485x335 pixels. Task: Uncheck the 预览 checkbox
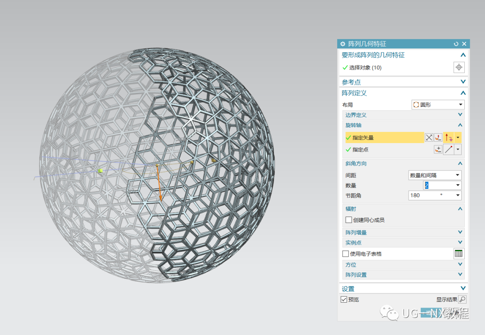(x=344, y=300)
